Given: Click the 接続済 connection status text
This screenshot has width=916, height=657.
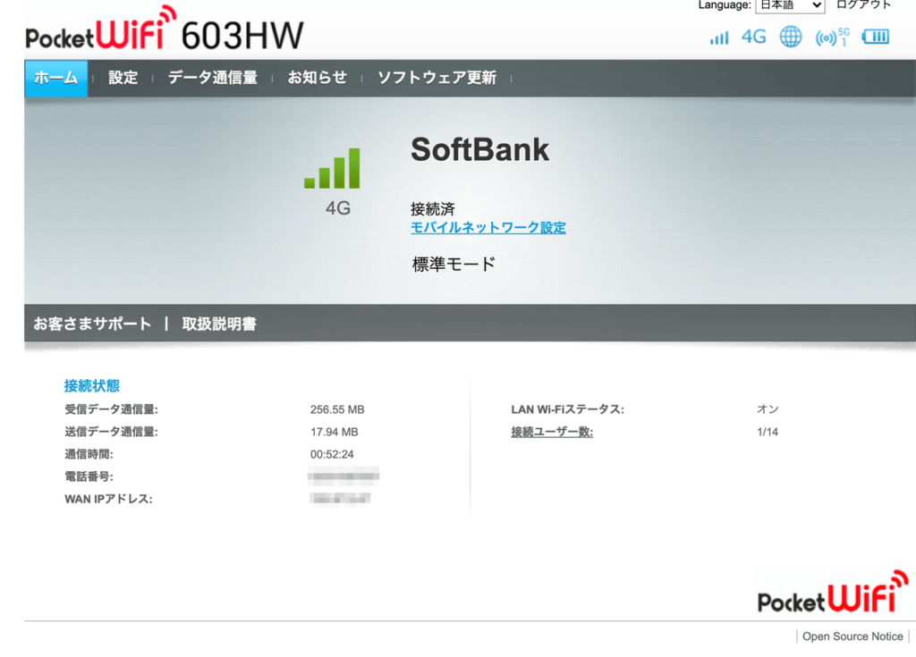Looking at the screenshot, I should 433,208.
